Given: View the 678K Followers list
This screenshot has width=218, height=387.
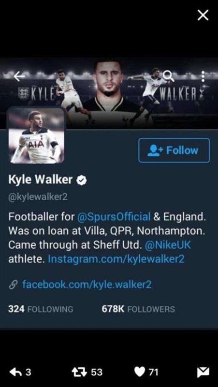Looking at the screenshot, I should (x=138, y=309).
